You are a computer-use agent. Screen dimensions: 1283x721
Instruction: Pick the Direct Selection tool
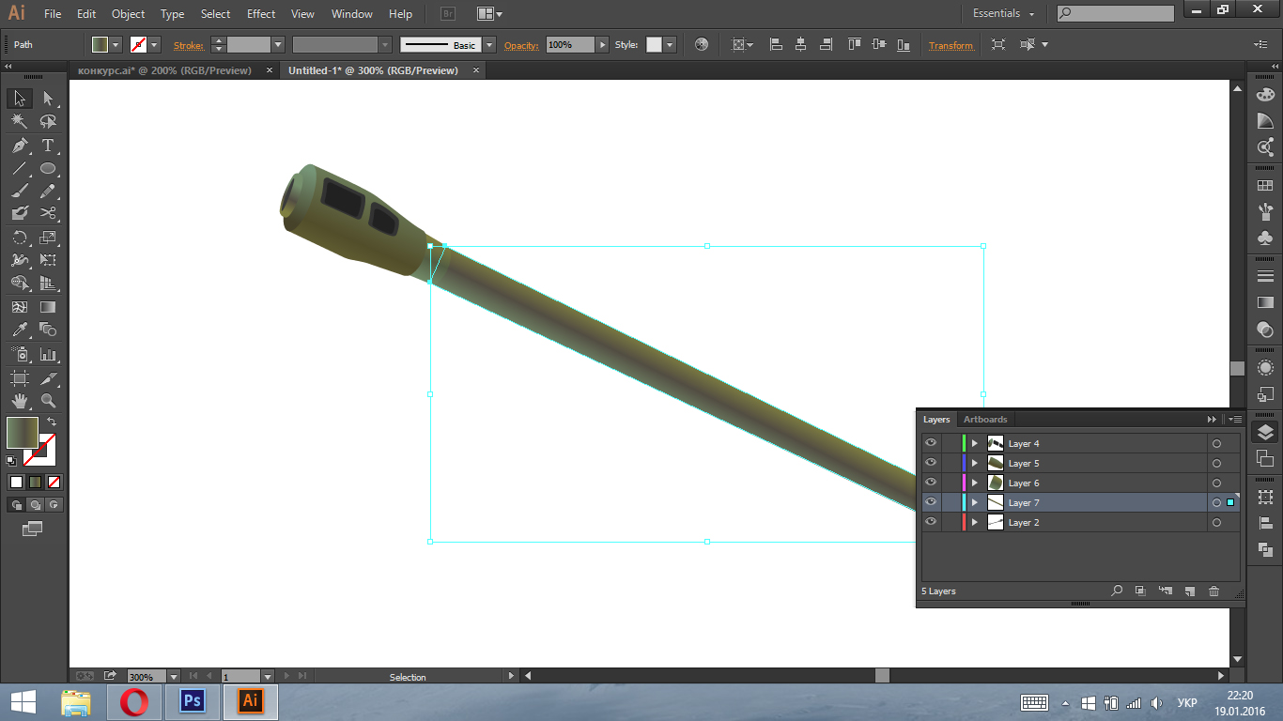pyautogui.click(x=48, y=99)
